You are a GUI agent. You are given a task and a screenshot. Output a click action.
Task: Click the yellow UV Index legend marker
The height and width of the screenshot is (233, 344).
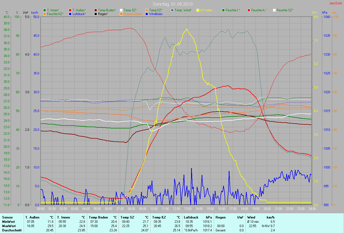pos(198,10)
